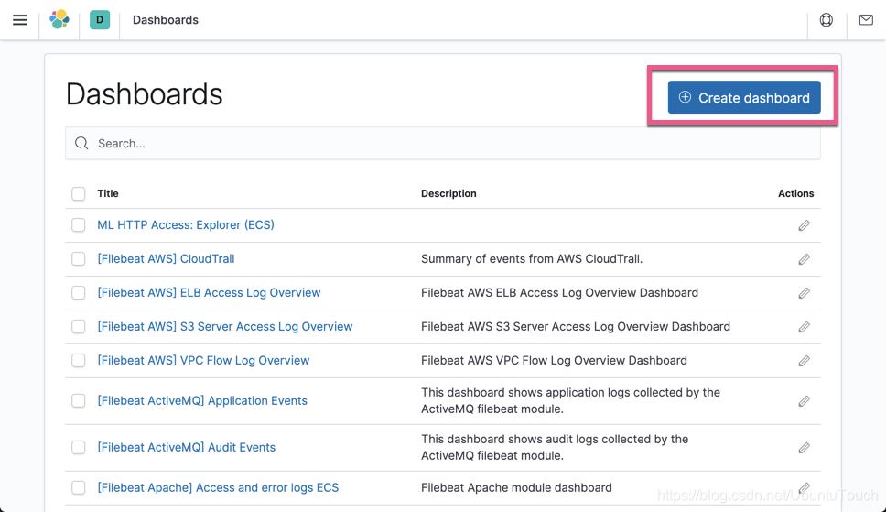This screenshot has width=886, height=512.
Task: Toggle the select-all checkbox beside Title
Action: tap(79, 193)
